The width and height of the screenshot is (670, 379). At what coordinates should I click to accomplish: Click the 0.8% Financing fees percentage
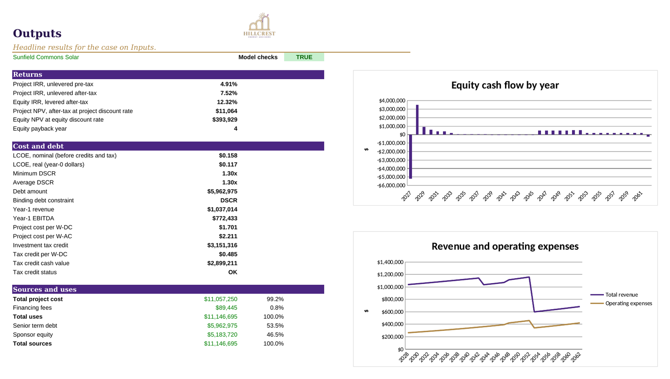click(x=277, y=308)
